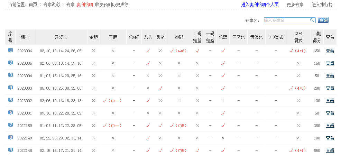
Task: Click the row number 7 badge icon
Action: point(10,125)
